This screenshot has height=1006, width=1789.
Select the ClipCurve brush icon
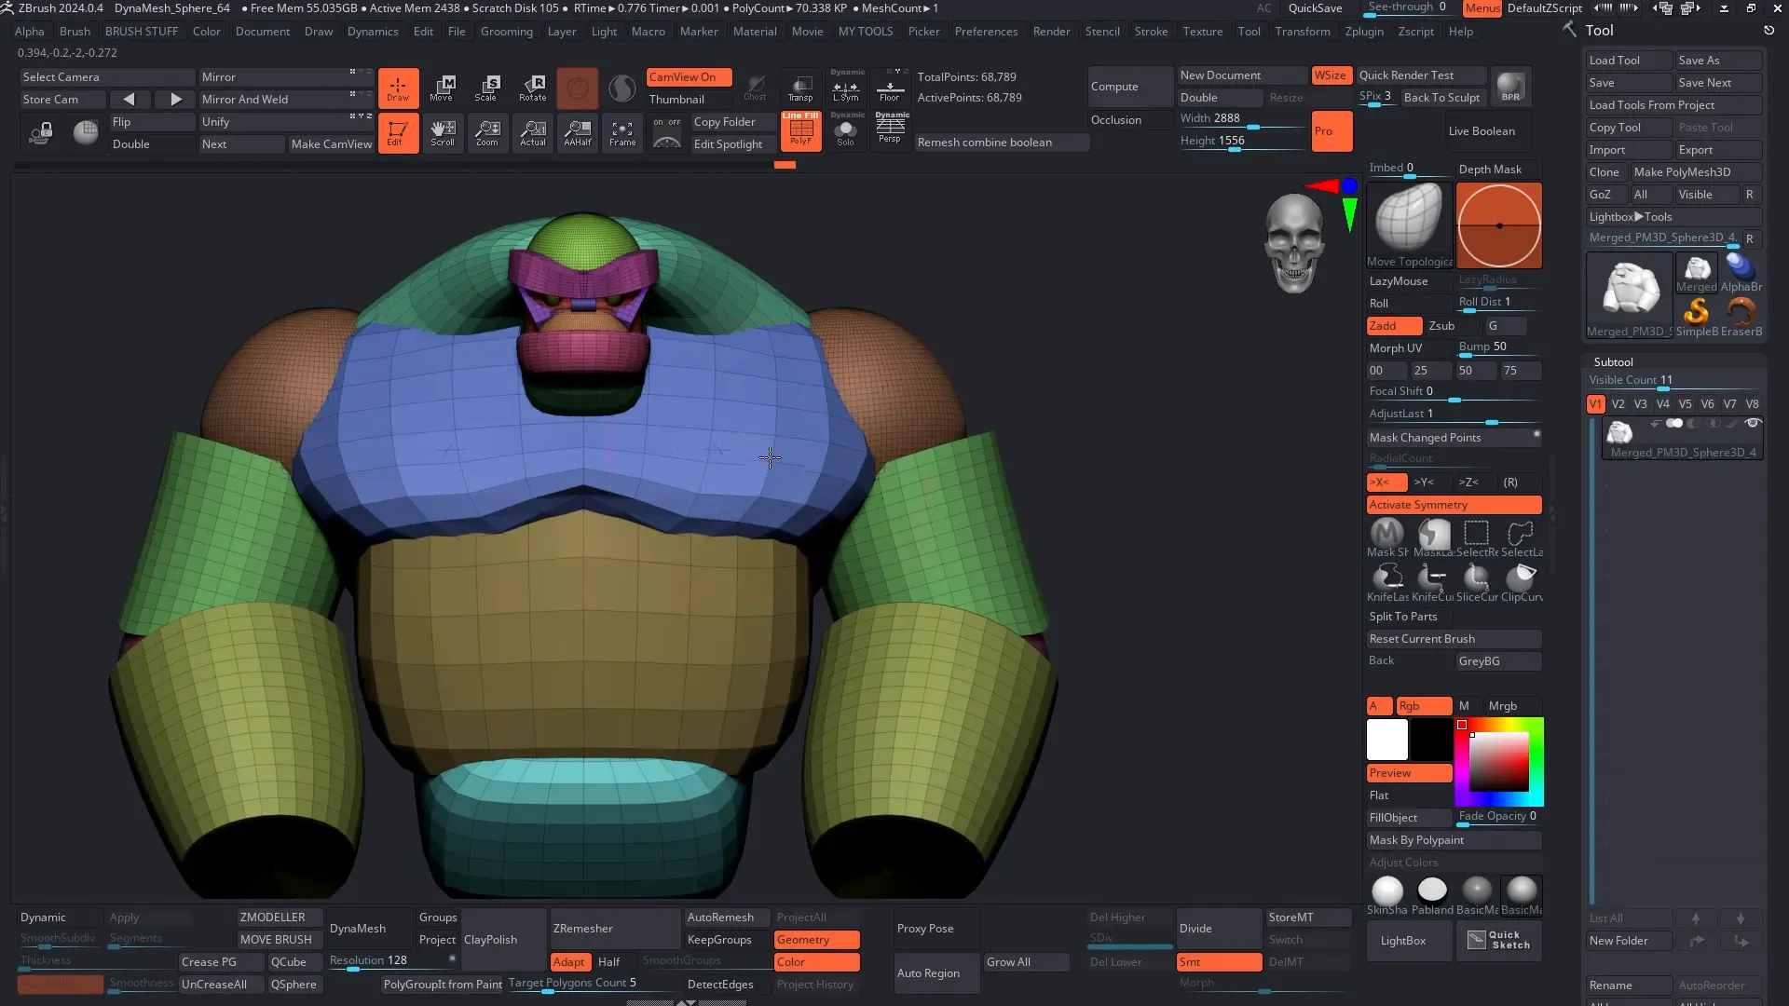[1521, 583]
